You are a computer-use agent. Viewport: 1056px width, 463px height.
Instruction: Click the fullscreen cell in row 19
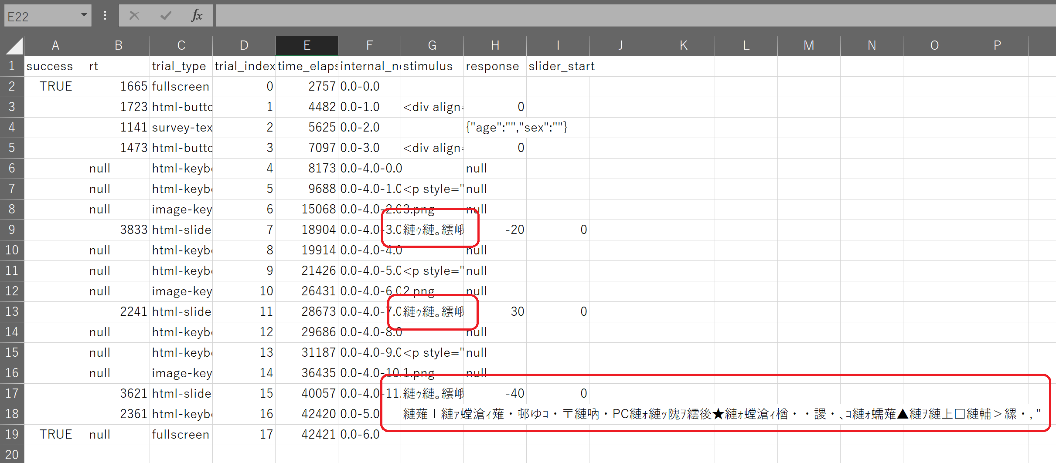(x=181, y=434)
